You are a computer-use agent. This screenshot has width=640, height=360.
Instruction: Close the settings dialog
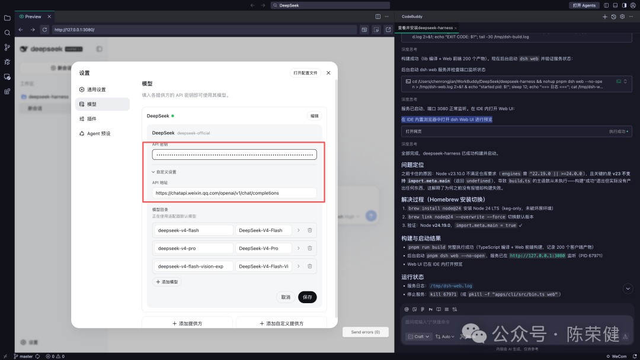point(328,73)
